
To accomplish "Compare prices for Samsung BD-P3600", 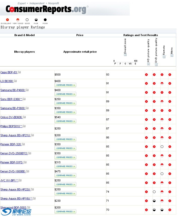I will 65,112.
